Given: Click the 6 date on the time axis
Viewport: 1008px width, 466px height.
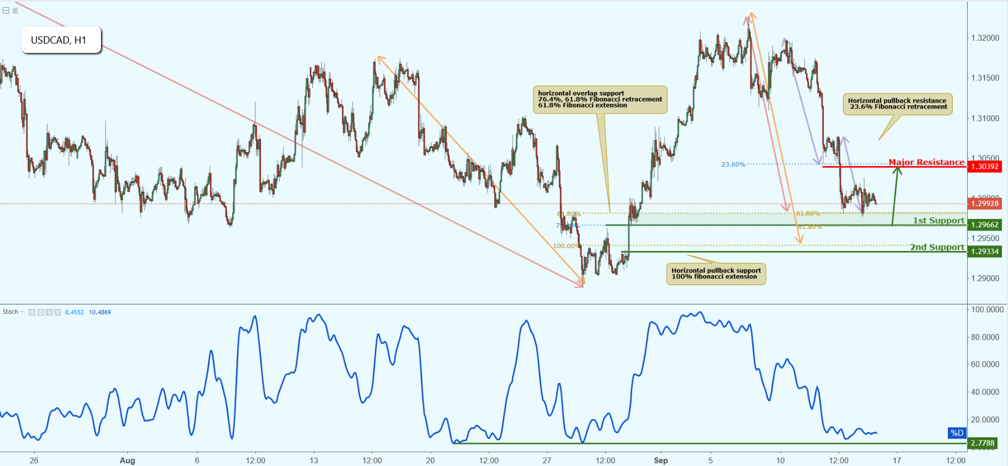Looking at the screenshot, I should (x=197, y=460).
